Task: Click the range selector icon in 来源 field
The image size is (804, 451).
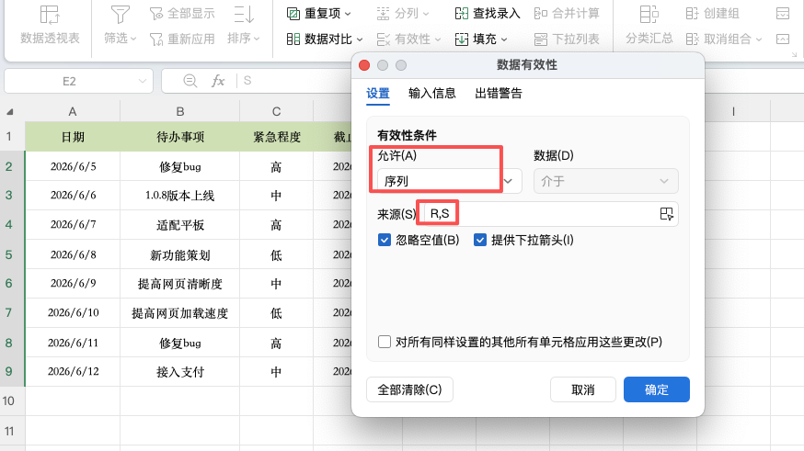Action: (667, 214)
